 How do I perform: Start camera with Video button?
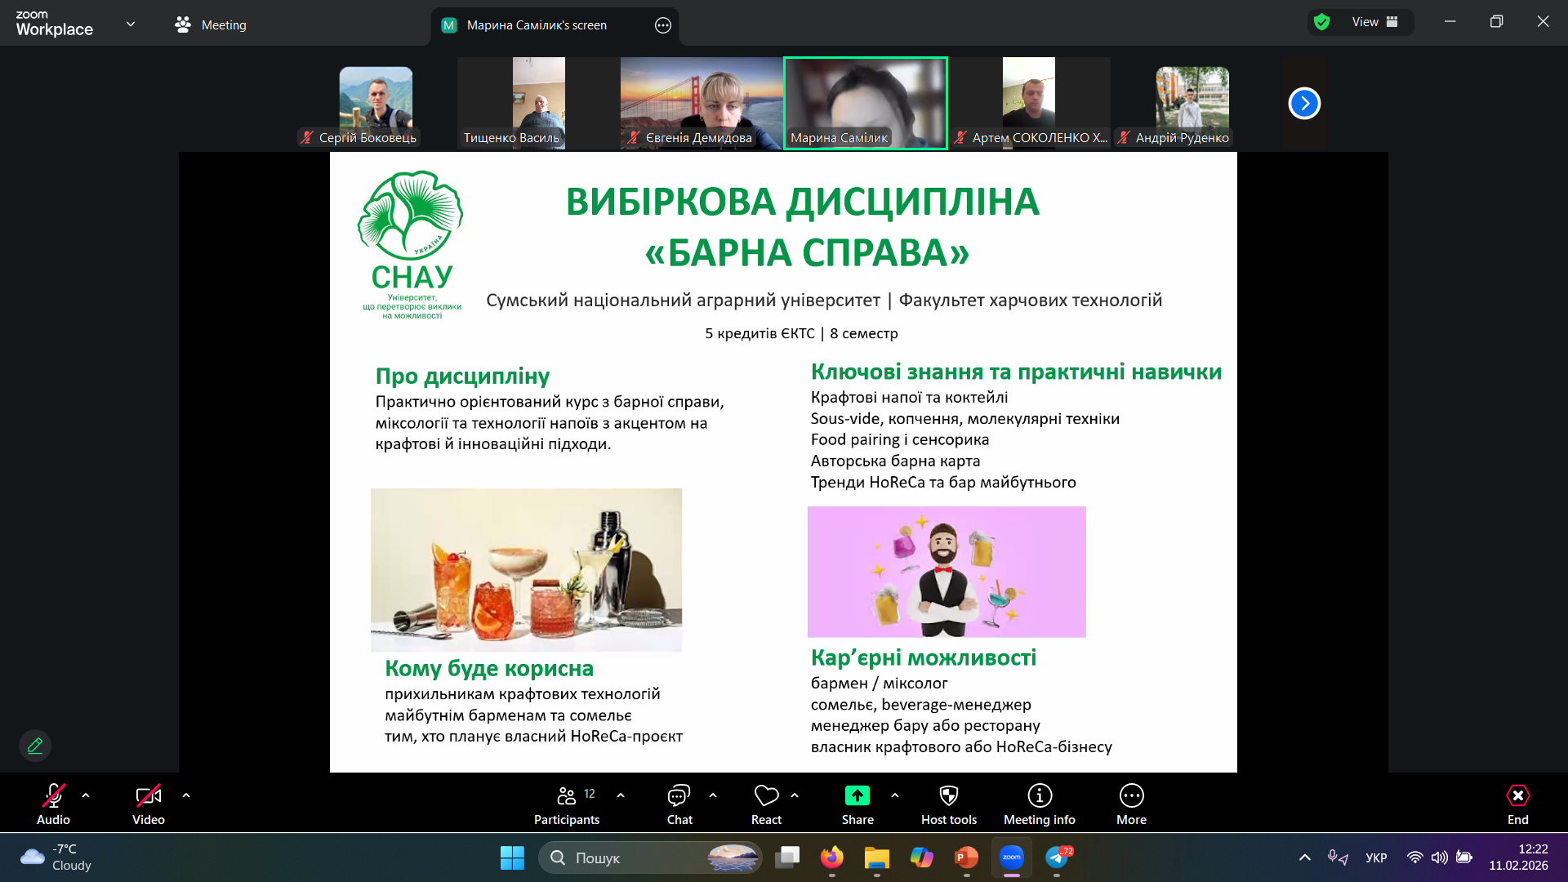tap(148, 804)
